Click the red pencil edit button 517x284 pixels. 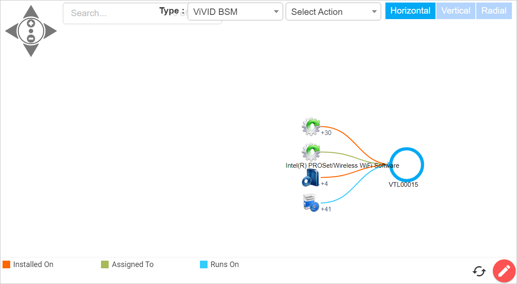(504, 271)
